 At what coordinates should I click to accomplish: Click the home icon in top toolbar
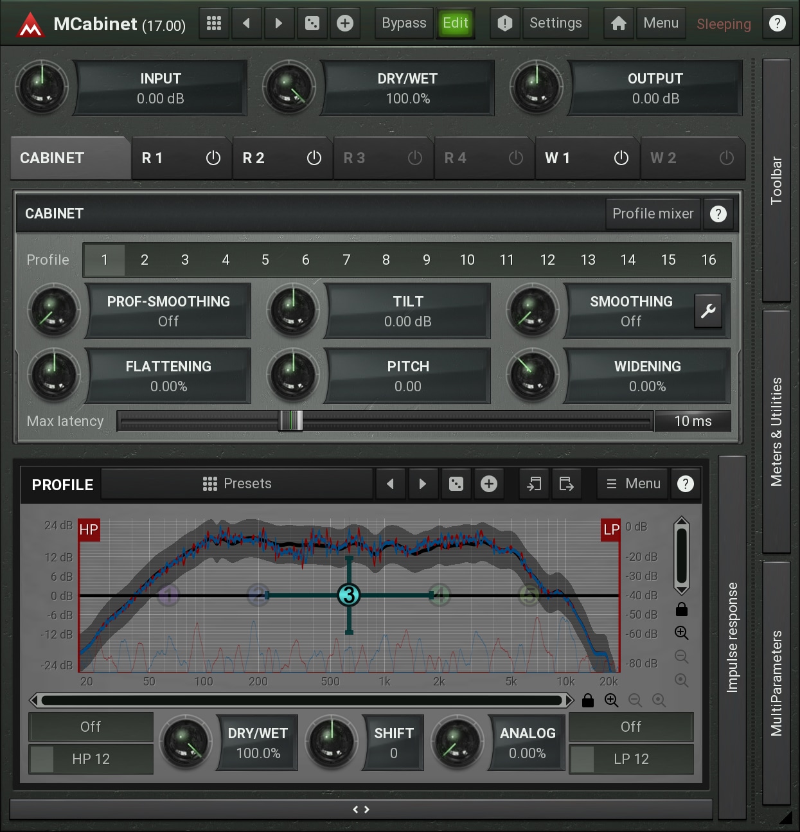pyautogui.click(x=619, y=24)
